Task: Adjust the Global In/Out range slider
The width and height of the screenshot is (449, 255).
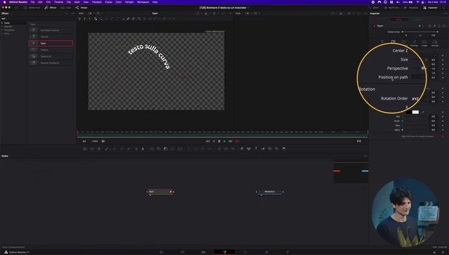Action: pos(420,31)
